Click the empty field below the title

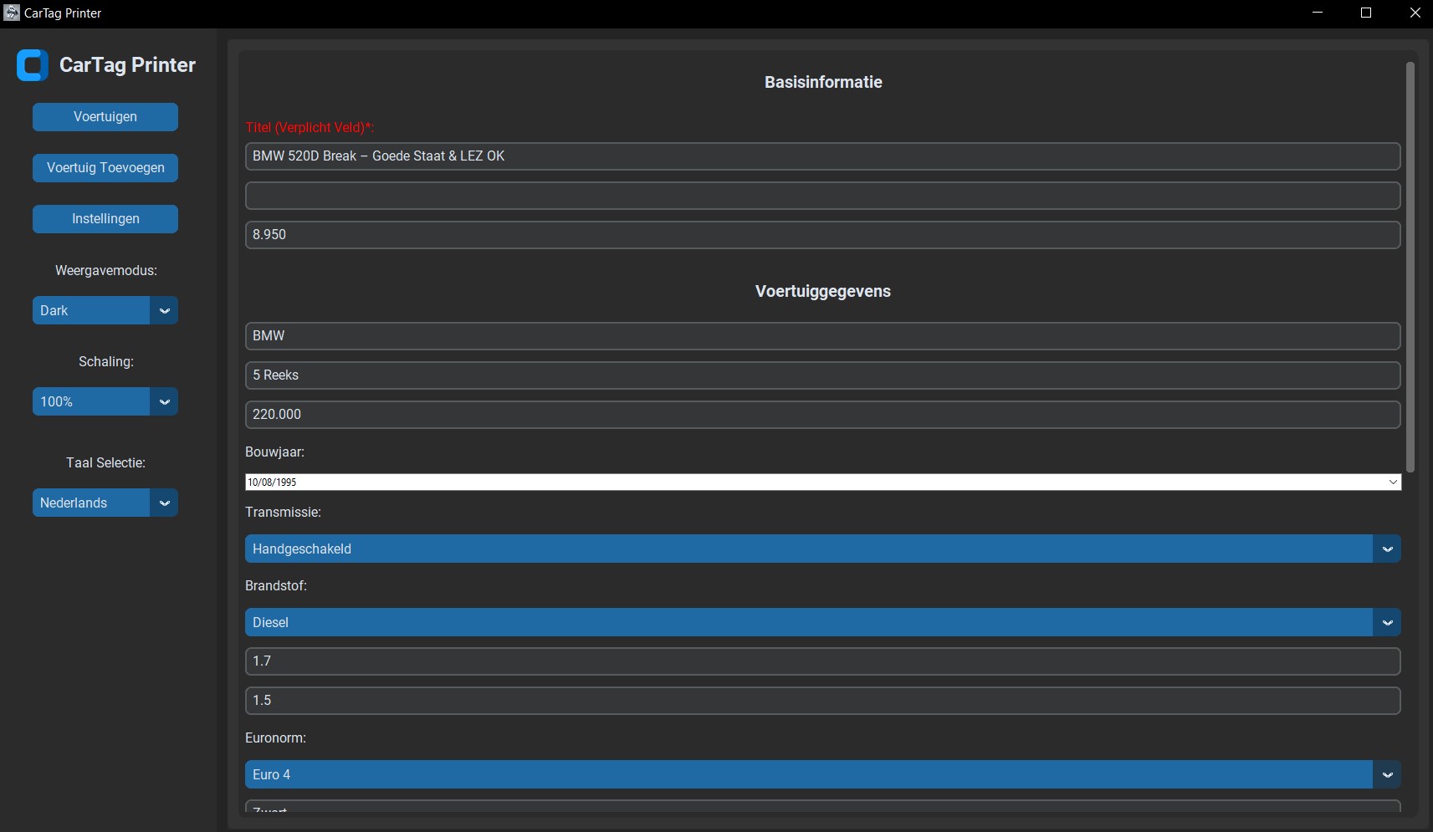point(822,196)
